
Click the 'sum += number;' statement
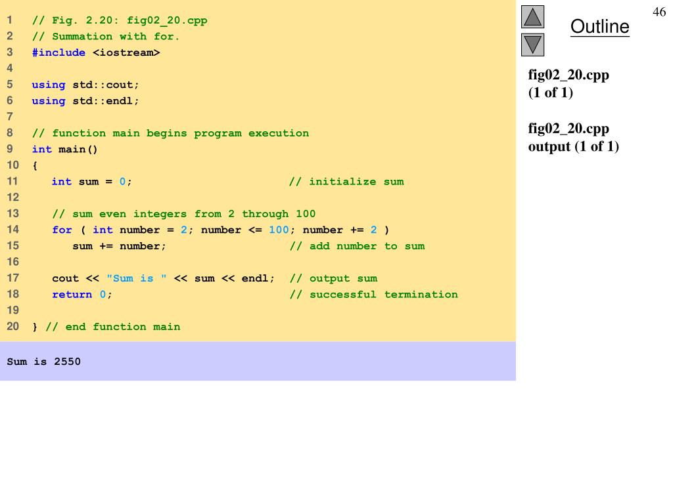point(120,246)
